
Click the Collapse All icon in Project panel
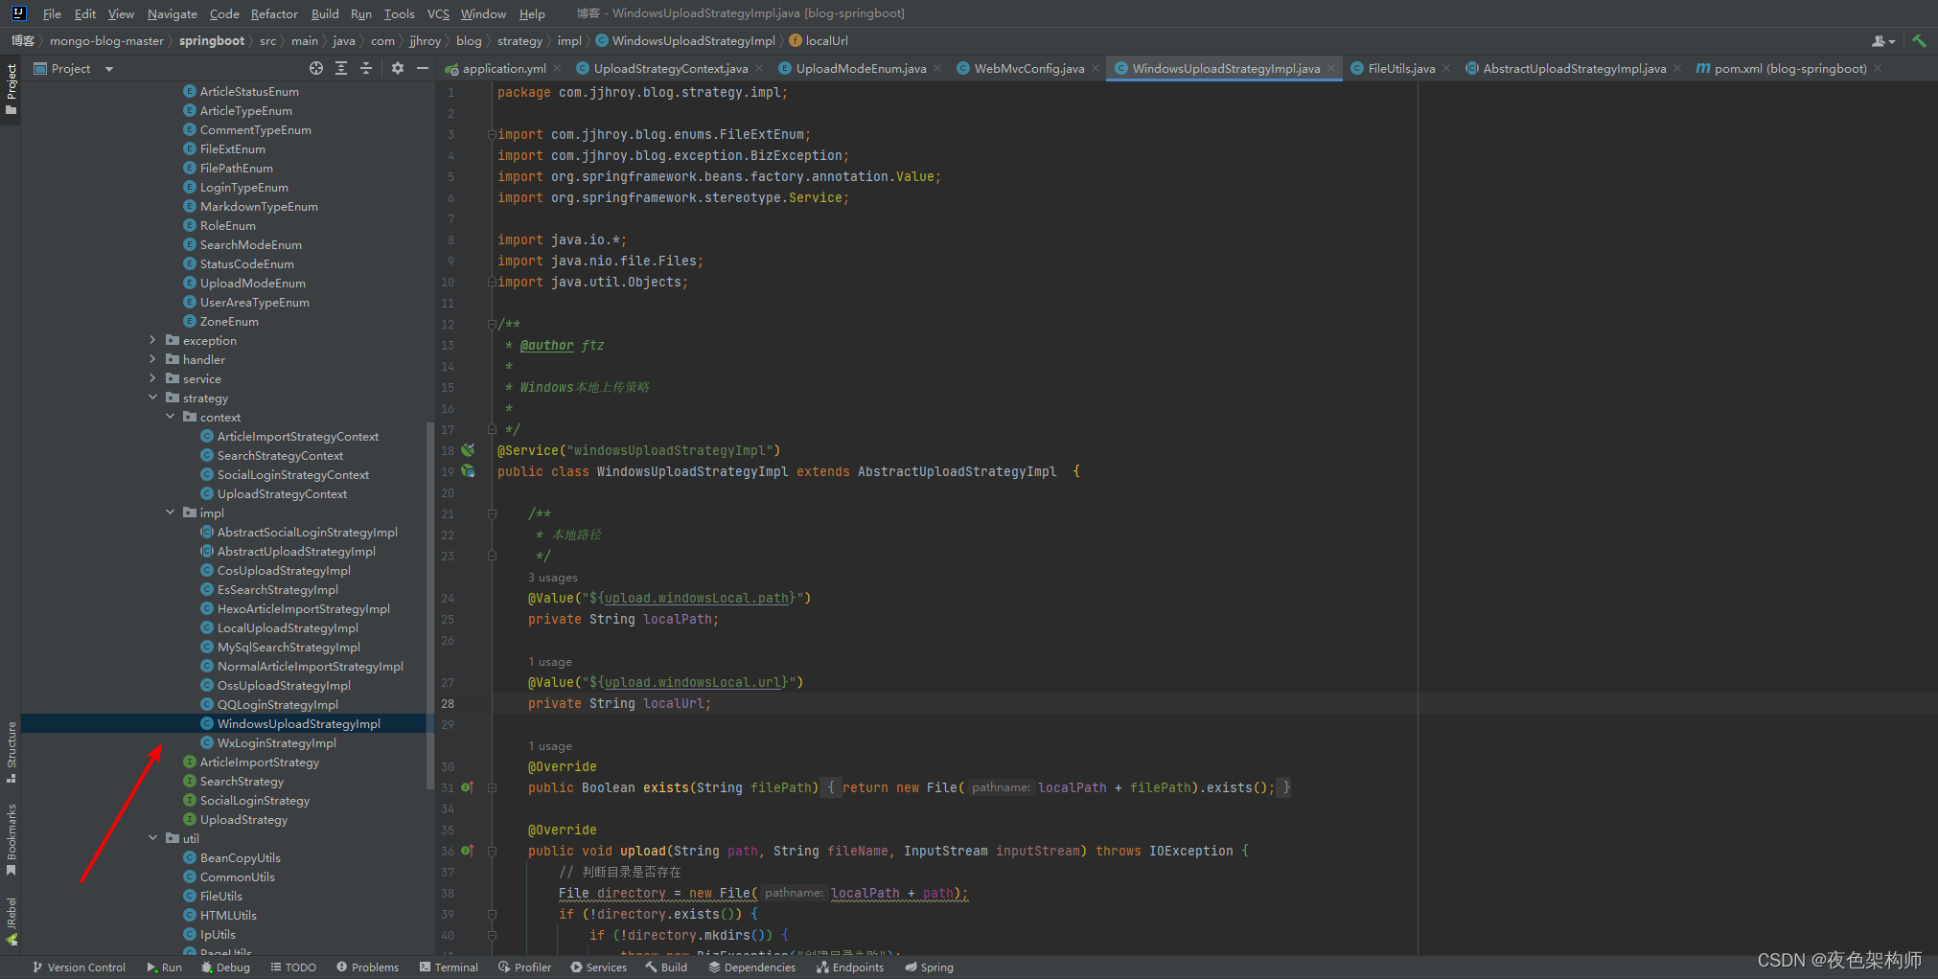tap(366, 68)
